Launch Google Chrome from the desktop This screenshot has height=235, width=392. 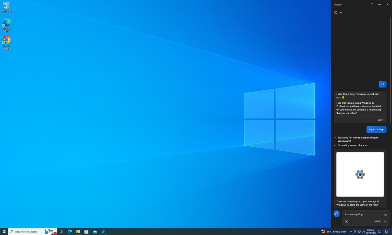click(6, 41)
